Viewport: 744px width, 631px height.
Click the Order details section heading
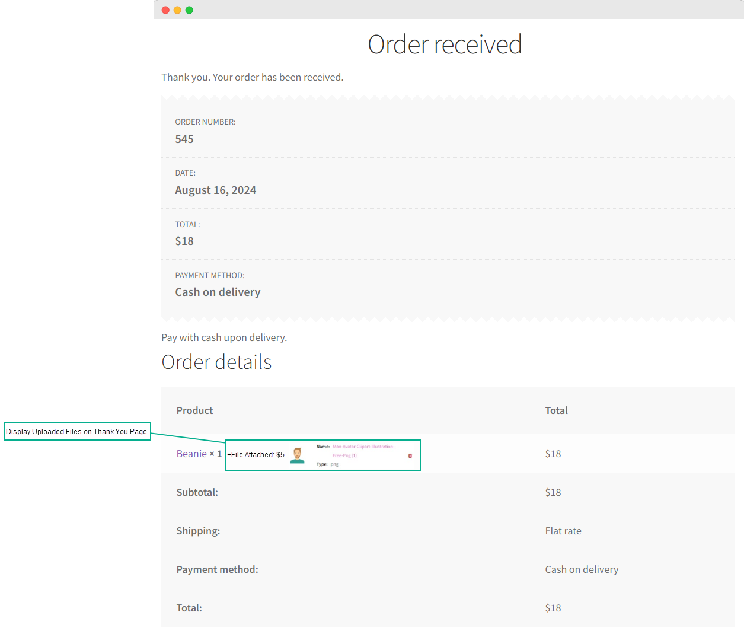tap(216, 362)
